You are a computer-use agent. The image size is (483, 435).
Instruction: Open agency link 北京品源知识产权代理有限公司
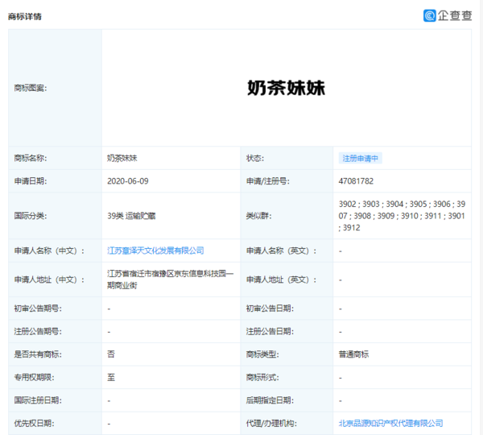pos(390,423)
